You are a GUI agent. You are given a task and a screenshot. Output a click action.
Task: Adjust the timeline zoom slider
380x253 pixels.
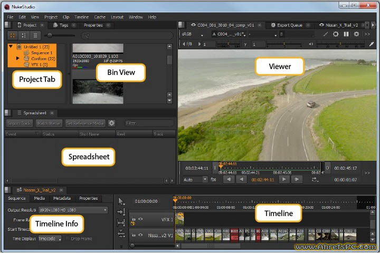[x=132, y=246]
